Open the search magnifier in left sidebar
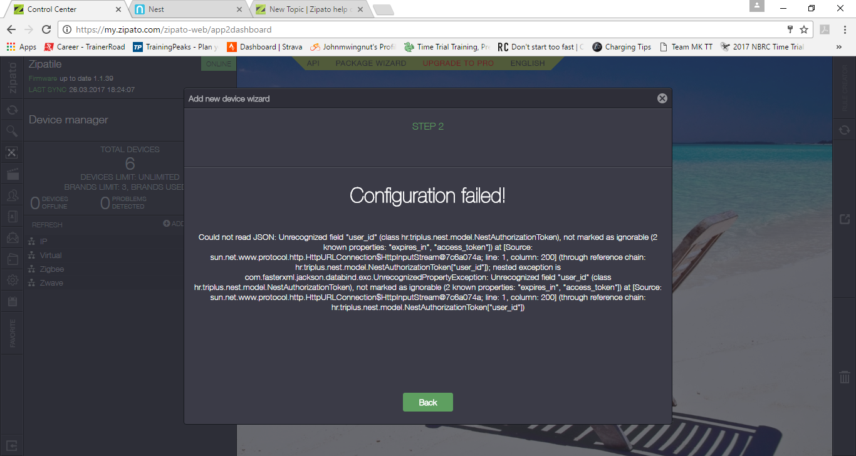Viewport: 856px width, 456px height. pos(12,131)
